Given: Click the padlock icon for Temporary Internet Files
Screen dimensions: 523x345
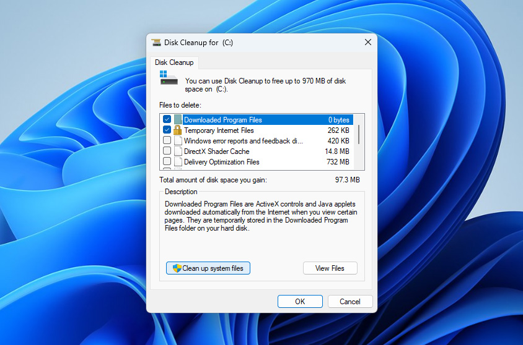Looking at the screenshot, I should [x=177, y=130].
